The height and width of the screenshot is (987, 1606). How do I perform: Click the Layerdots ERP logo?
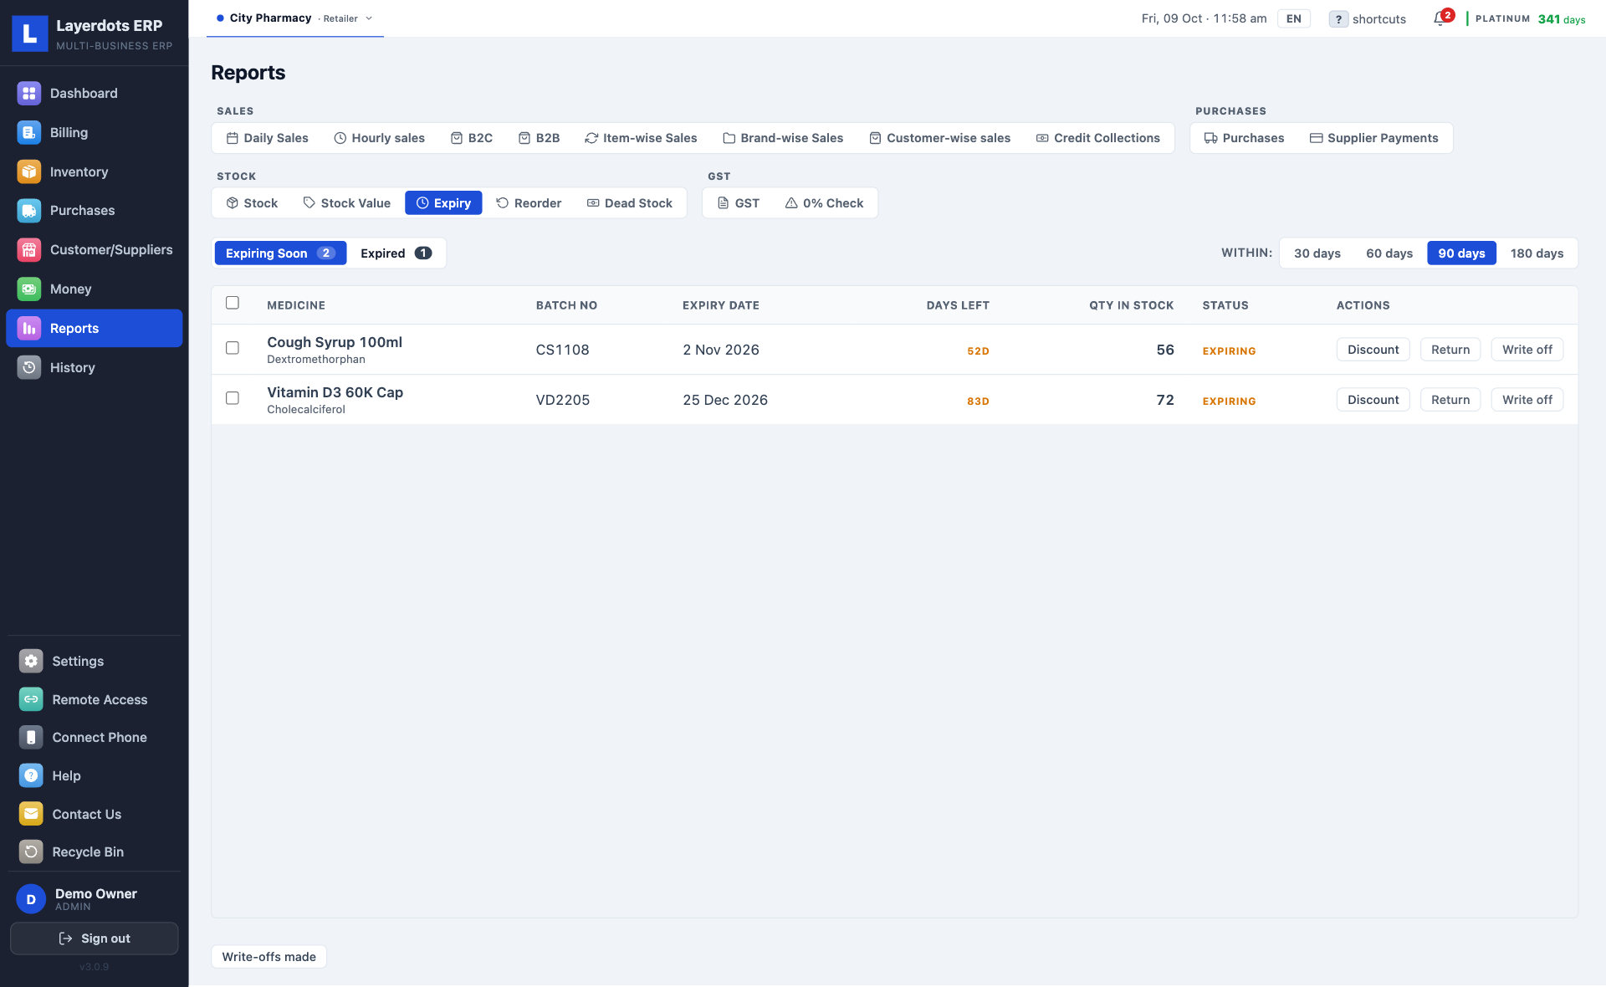pos(30,33)
